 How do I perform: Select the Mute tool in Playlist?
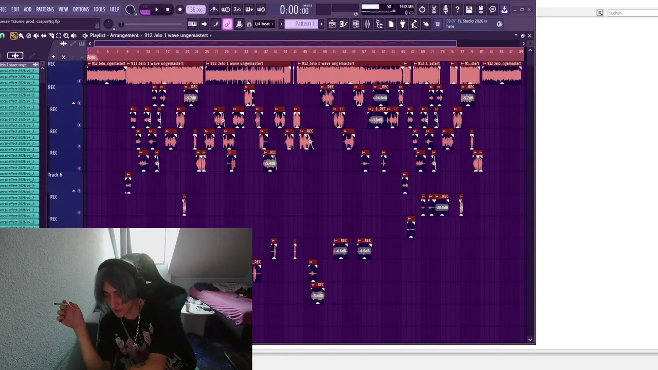coord(36,35)
